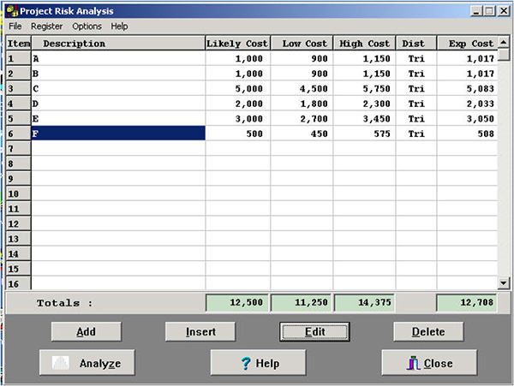Click expected cost 3,050
Image resolution: width=514 pixels, height=386 pixels.
(x=467, y=118)
